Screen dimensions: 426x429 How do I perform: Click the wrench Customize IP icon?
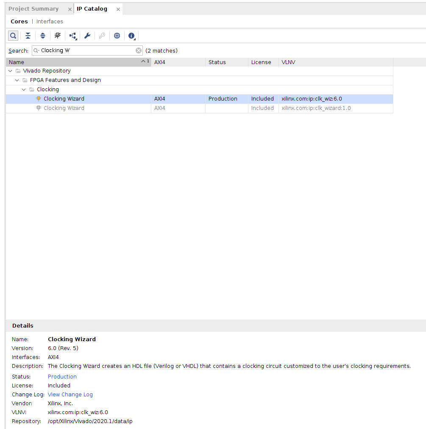click(x=87, y=36)
